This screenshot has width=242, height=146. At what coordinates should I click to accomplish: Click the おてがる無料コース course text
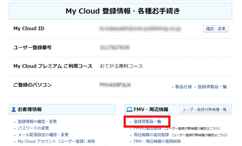[121, 66]
